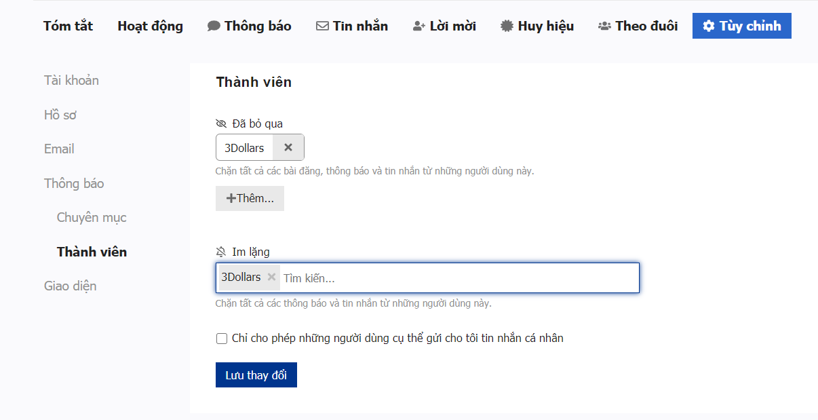Expand the Thông báo sidebar section

(x=74, y=183)
